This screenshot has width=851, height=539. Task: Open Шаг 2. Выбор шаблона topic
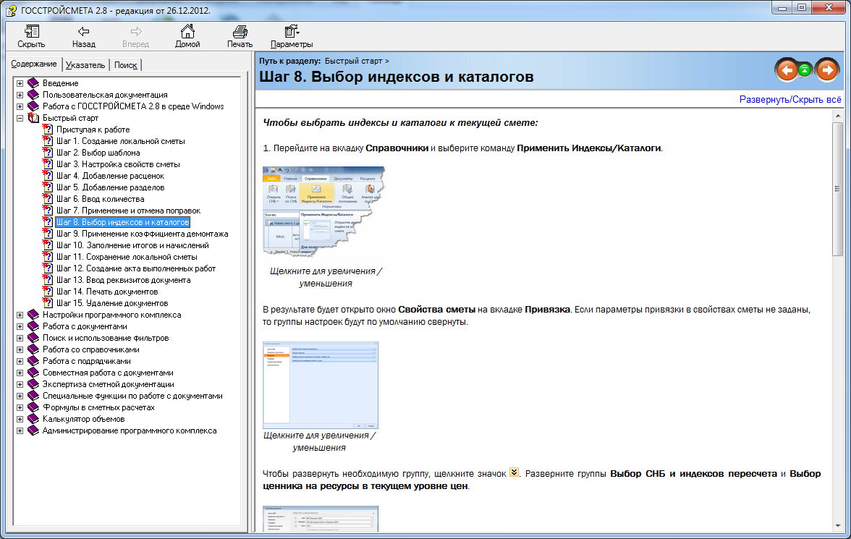98,153
